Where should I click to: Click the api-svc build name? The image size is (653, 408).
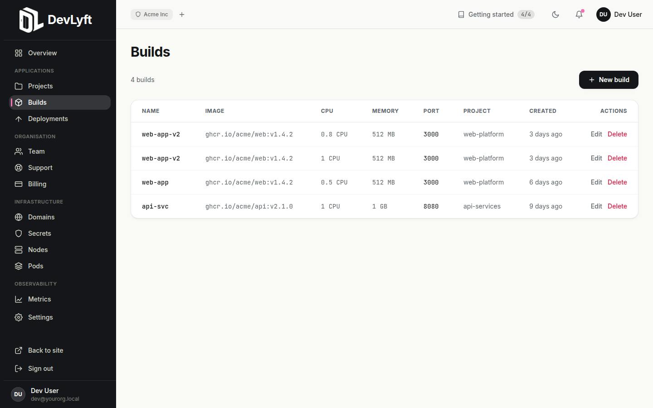click(155, 206)
